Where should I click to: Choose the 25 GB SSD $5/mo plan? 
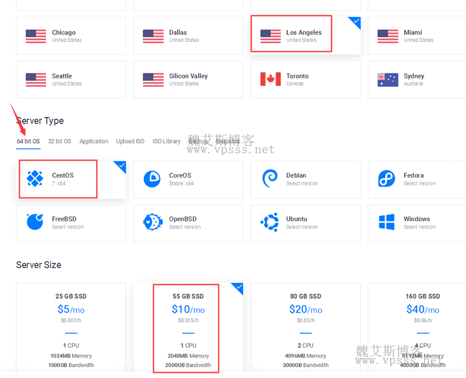coord(71,326)
